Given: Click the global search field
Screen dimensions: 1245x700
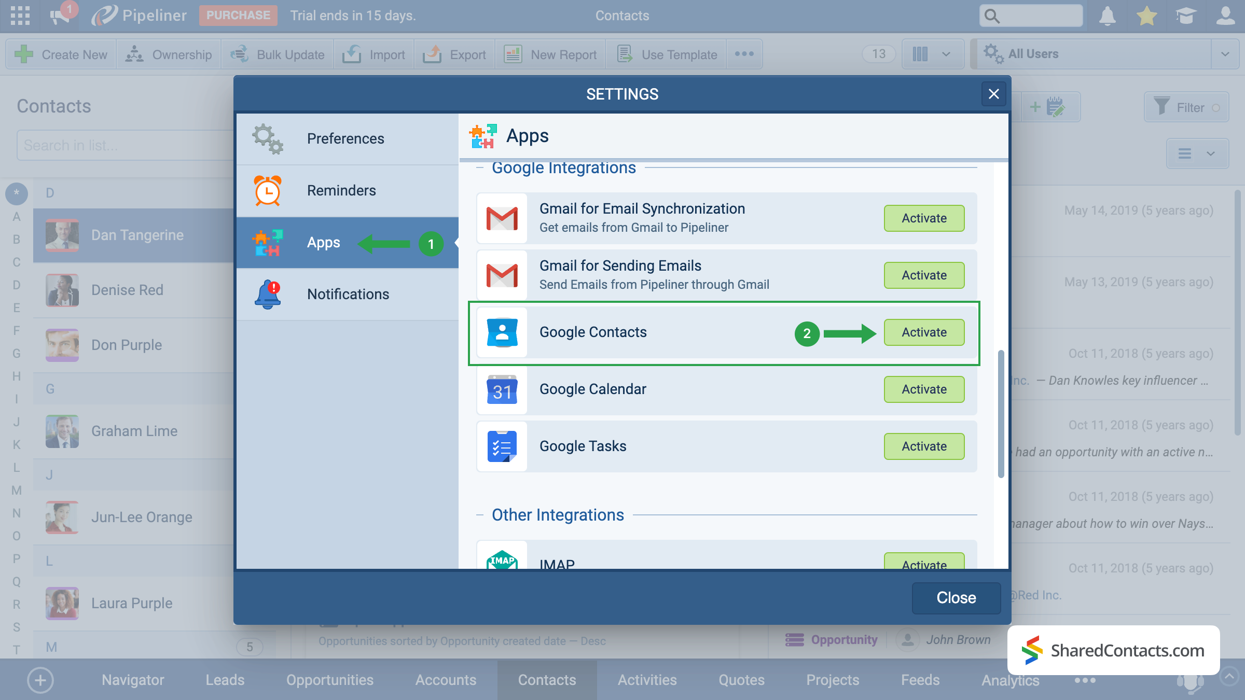Looking at the screenshot, I should (1031, 16).
